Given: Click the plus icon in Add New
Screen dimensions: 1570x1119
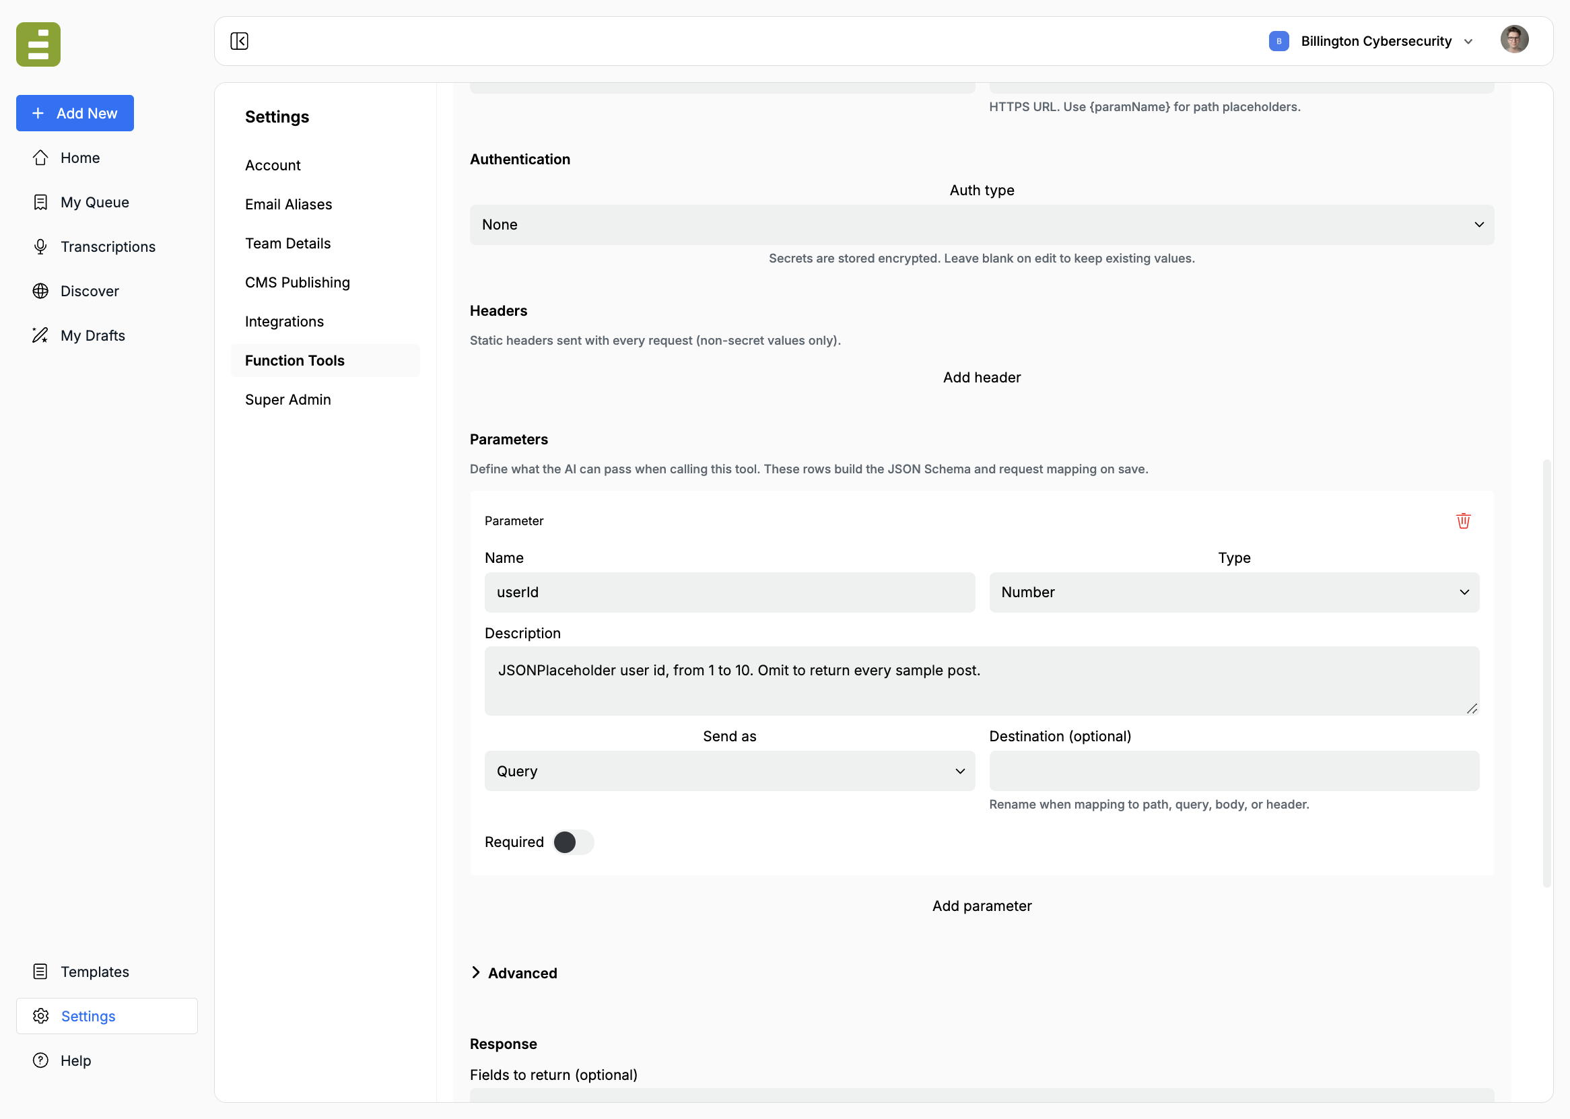Looking at the screenshot, I should pos(38,113).
